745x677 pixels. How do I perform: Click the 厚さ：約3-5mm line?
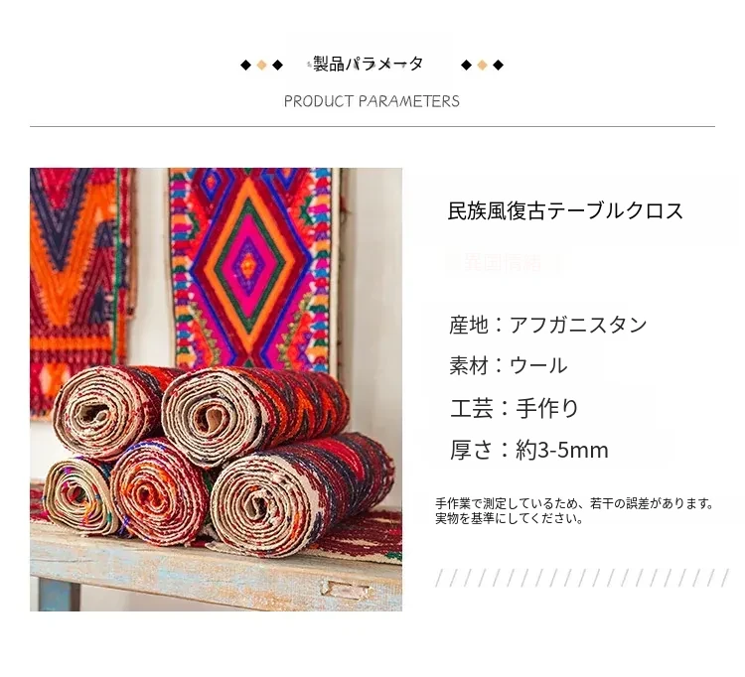[x=528, y=450]
